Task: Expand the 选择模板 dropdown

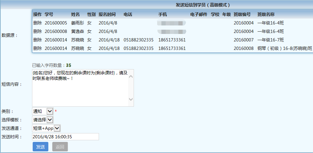Action: pyautogui.click(x=42, y=120)
